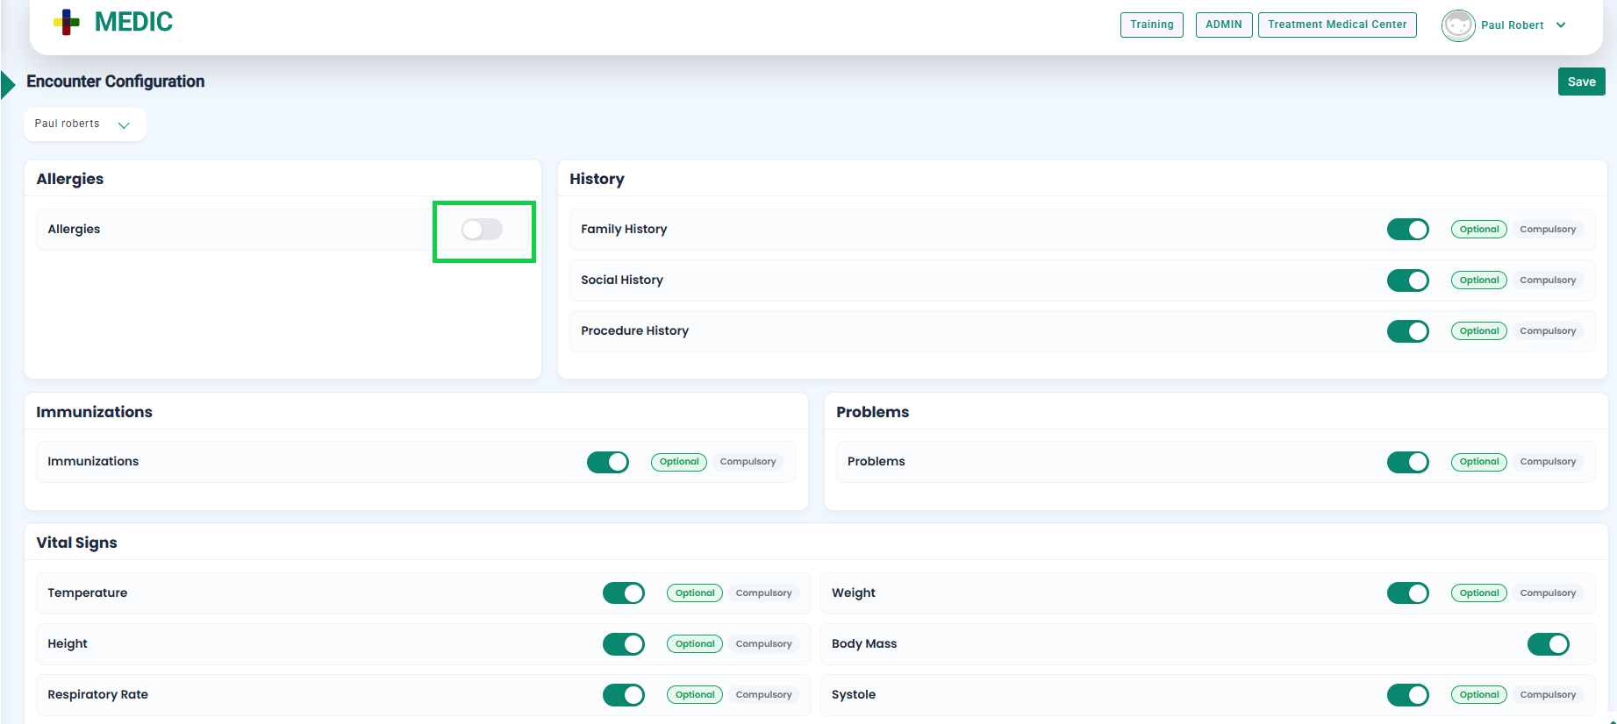Viewport: 1617px width, 724px height.
Task: Open Treatment Medical Center selector
Action: click(1336, 25)
